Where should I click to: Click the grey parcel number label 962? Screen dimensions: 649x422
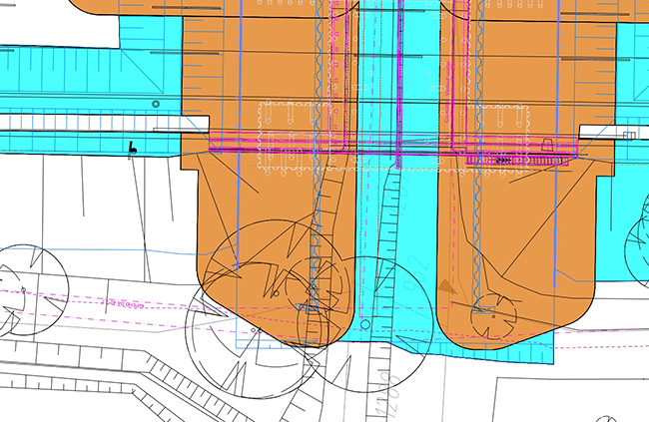(417, 274)
